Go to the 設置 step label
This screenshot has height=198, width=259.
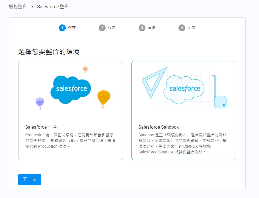click(112, 28)
